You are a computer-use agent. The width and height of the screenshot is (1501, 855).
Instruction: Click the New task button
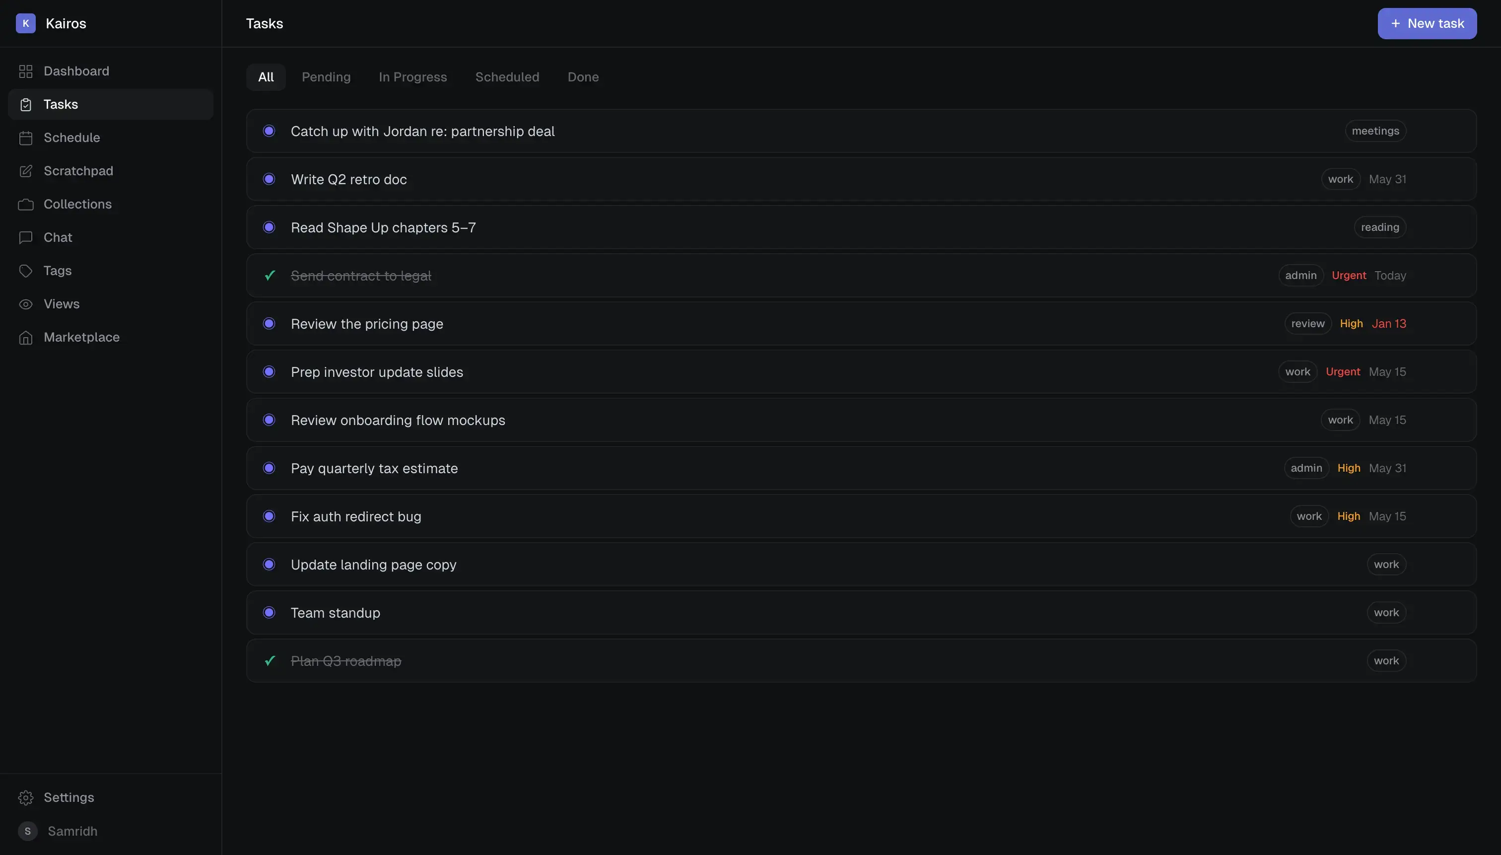click(1427, 23)
